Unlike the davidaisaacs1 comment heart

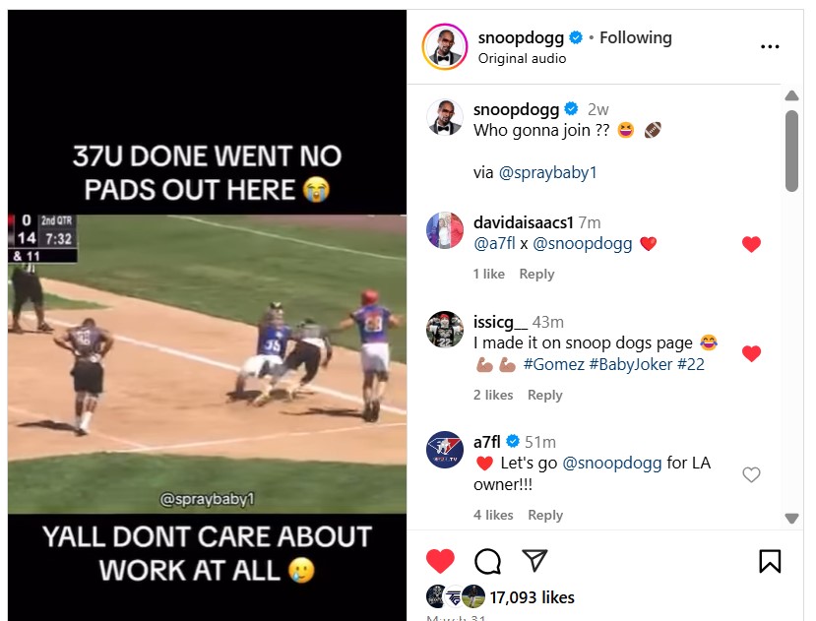[751, 244]
